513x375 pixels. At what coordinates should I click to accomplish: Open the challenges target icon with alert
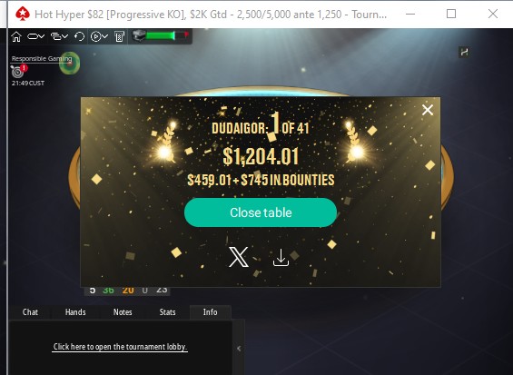click(18, 71)
